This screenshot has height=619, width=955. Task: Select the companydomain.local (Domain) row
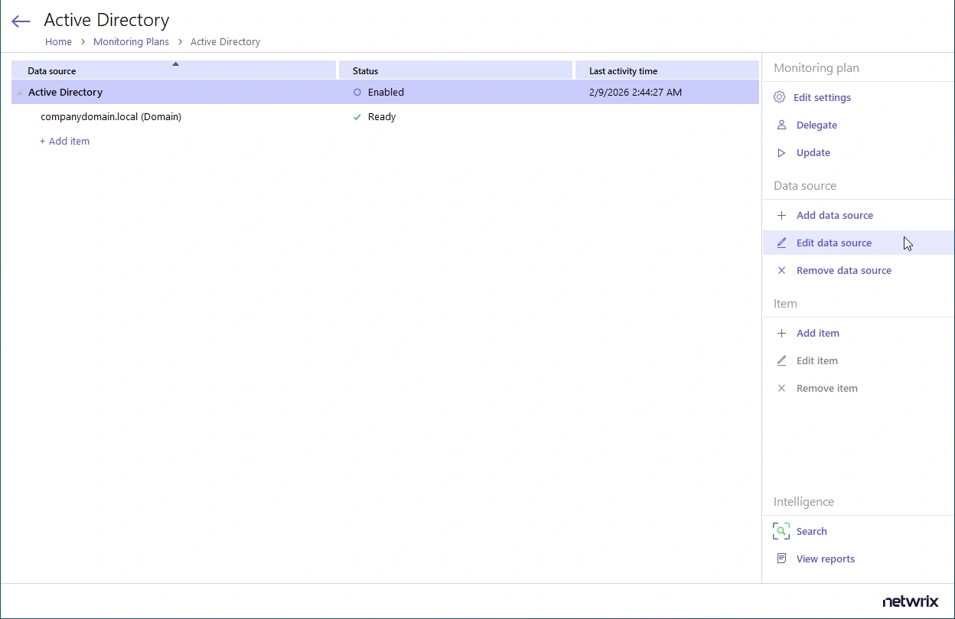point(111,116)
